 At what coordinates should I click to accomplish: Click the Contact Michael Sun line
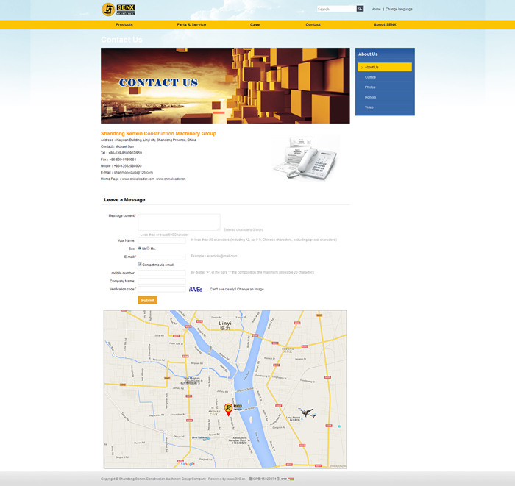pos(117,146)
